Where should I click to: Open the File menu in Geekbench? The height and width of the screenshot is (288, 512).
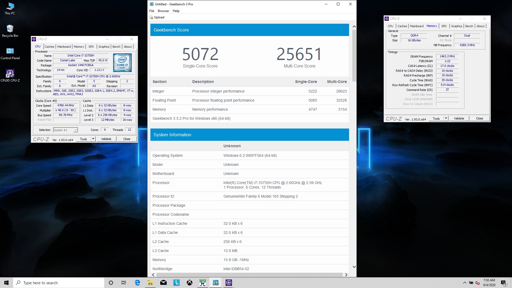pyautogui.click(x=152, y=11)
